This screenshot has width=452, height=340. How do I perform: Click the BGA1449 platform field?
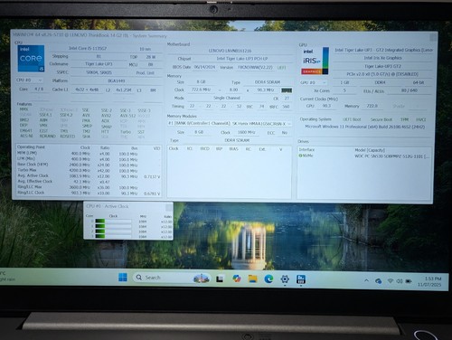(117, 80)
